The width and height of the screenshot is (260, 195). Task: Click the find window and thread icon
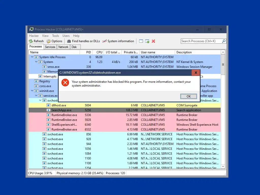pos(147,41)
